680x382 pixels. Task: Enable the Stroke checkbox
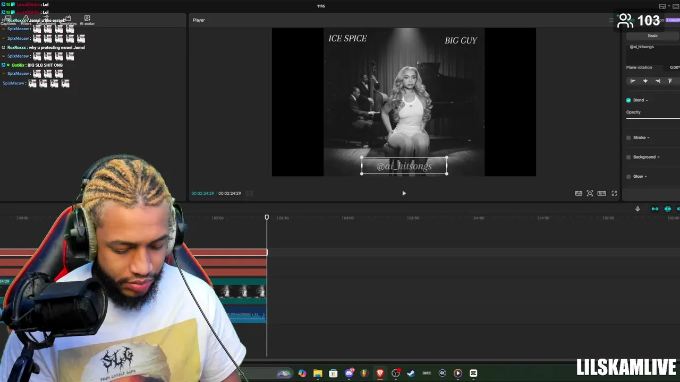coord(628,138)
